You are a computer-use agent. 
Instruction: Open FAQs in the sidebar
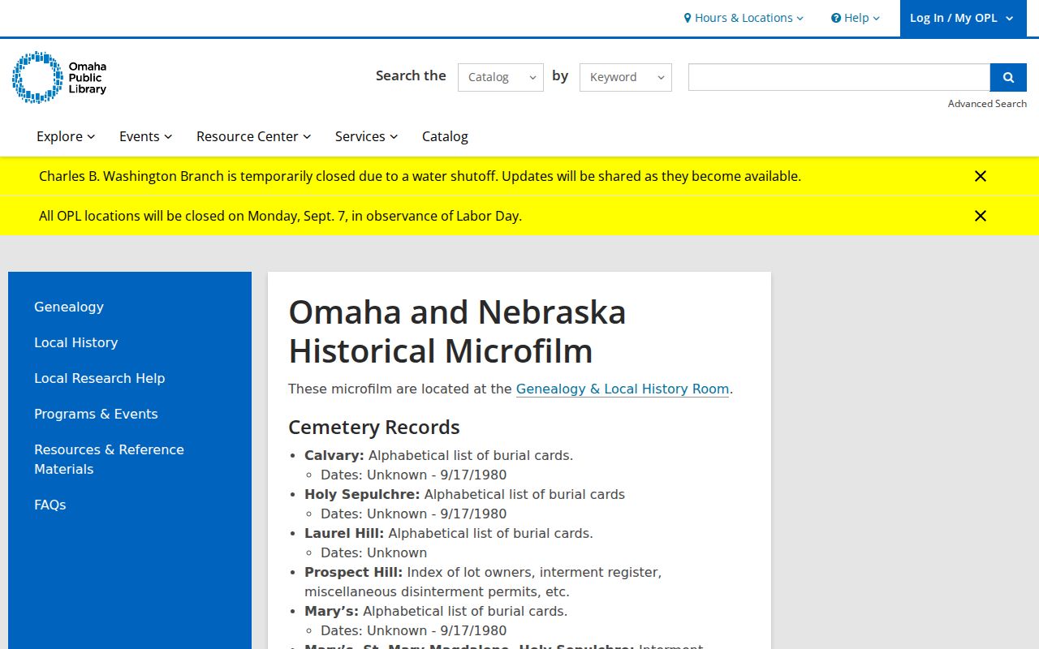click(x=50, y=505)
